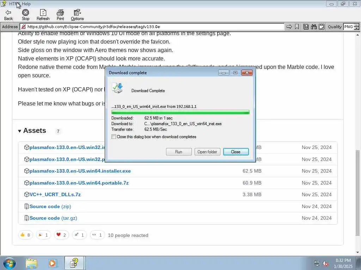Click package icon beside VC++_UCRT_DLLs.7z
Viewport: 361px width, 270px height.
click(x=27, y=194)
